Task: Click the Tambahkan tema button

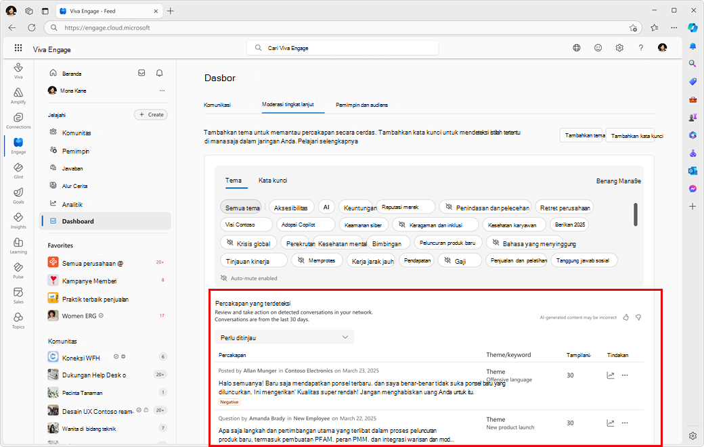Action: point(581,135)
